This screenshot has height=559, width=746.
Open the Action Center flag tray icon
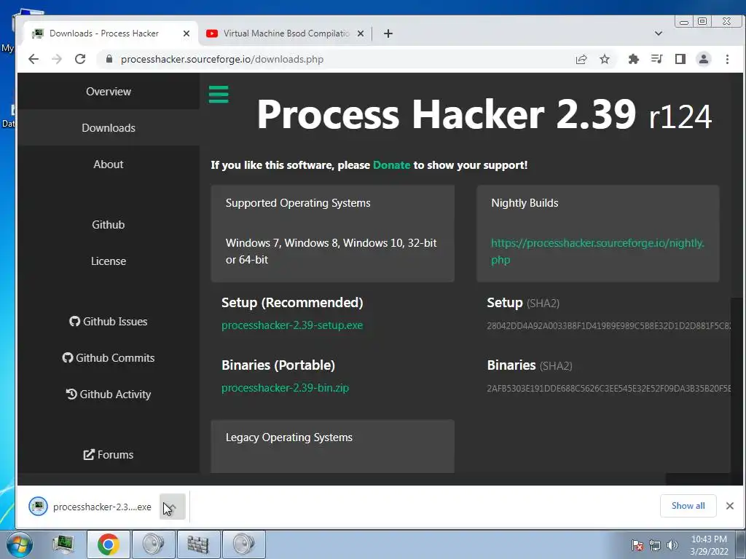click(637, 545)
